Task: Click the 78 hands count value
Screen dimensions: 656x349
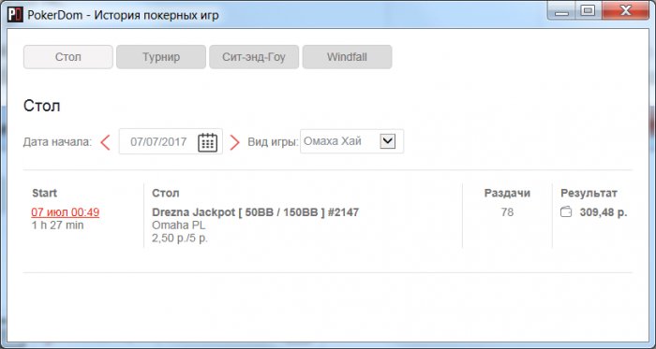Action: [x=507, y=212]
